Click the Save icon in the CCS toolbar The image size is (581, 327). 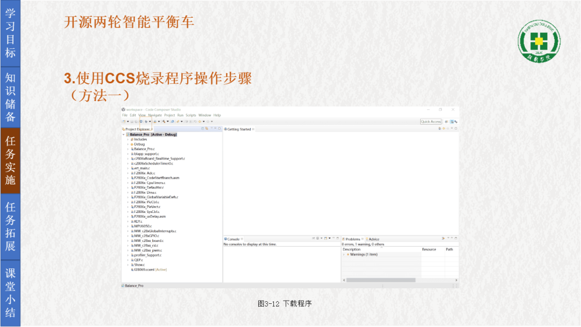[132, 122]
